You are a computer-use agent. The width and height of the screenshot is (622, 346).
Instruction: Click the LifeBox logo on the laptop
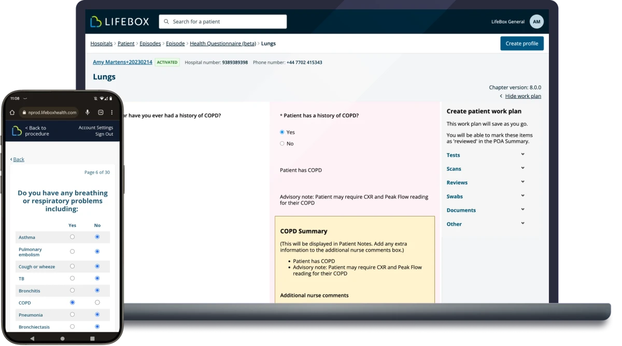(120, 22)
